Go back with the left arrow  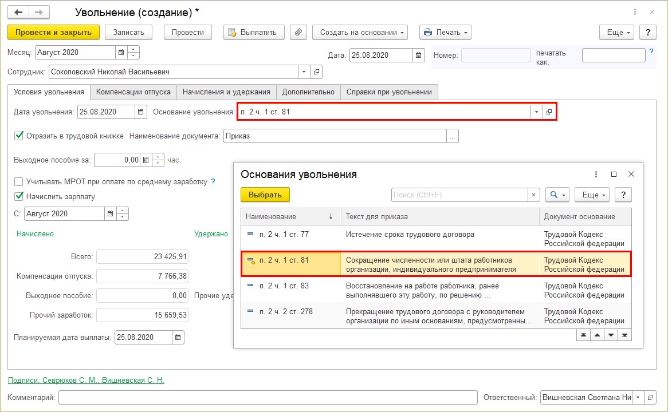pyautogui.click(x=18, y=13)
